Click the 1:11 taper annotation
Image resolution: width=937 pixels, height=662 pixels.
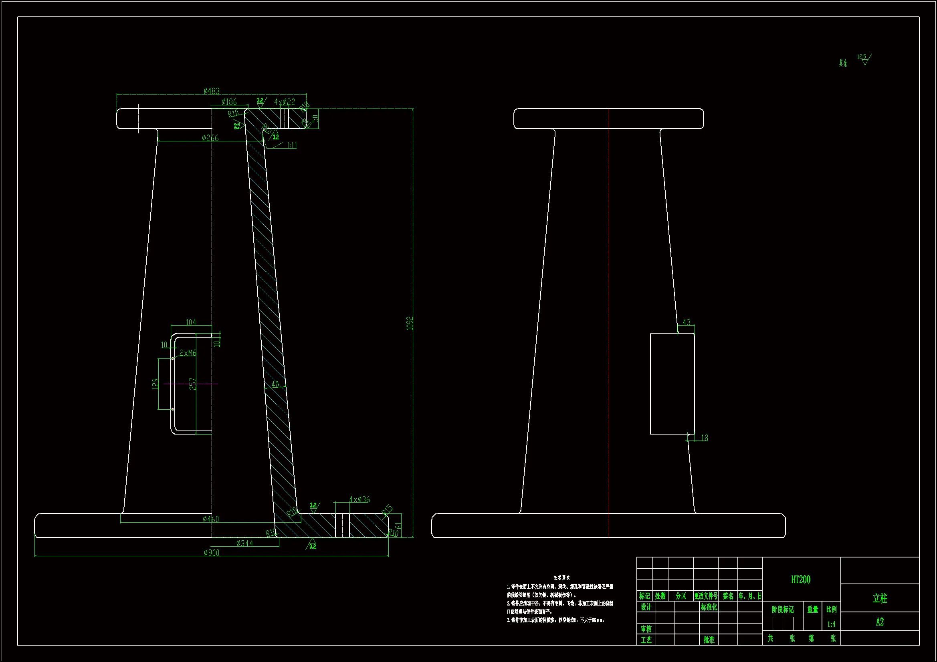click(292, 146)
